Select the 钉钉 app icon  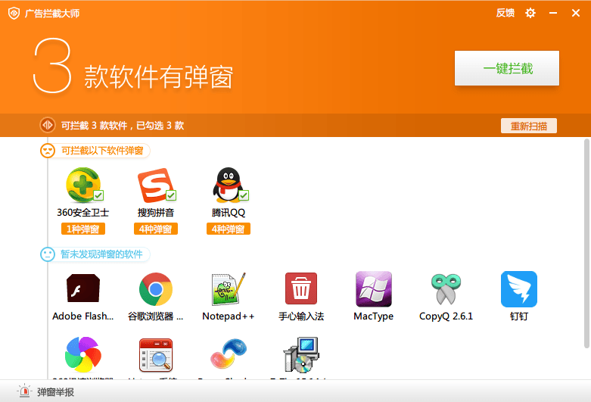518,288
